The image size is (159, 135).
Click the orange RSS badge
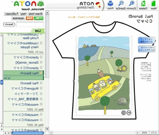click(x=29, y=18)
